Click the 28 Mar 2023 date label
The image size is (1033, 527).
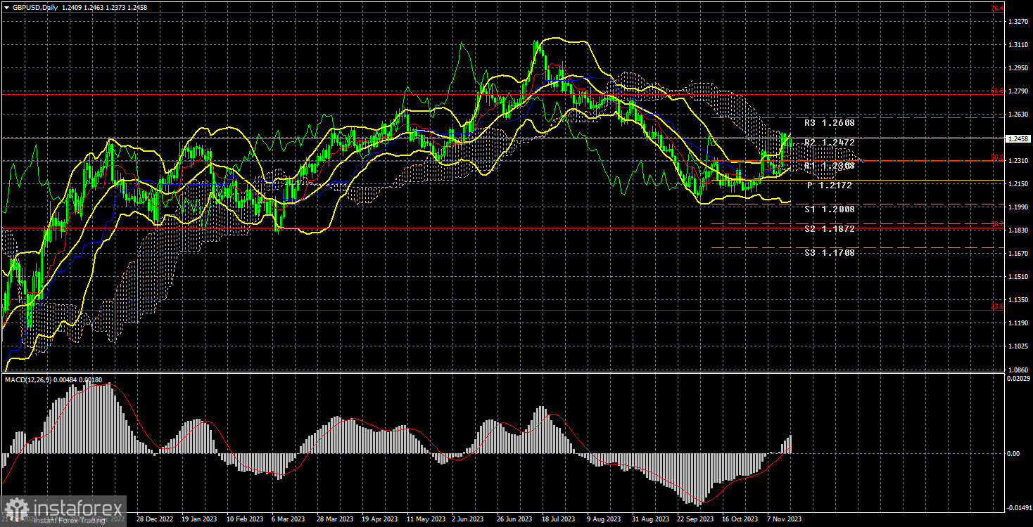tap(334, 519)
